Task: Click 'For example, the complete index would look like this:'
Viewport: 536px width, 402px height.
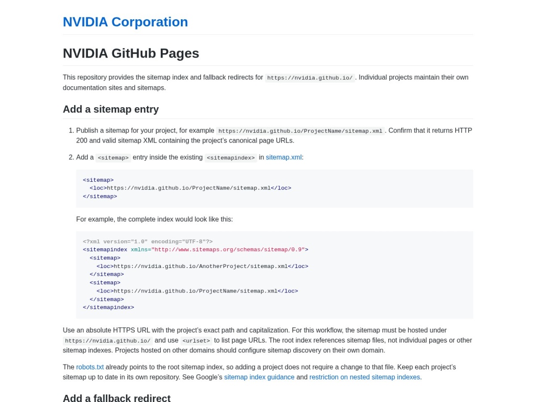Action: 155,219
